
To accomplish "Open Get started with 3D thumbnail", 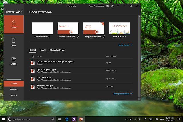I will [x=94, y=28].
